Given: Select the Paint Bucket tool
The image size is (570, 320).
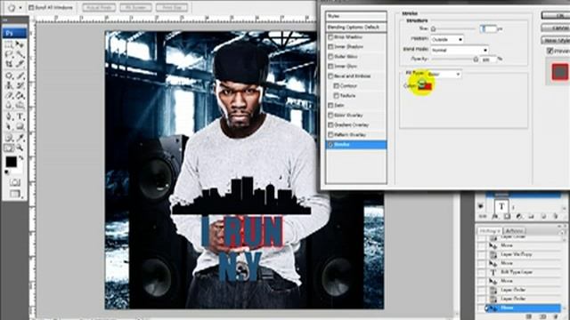Looking at the screenshot, I should pos(20,96).
